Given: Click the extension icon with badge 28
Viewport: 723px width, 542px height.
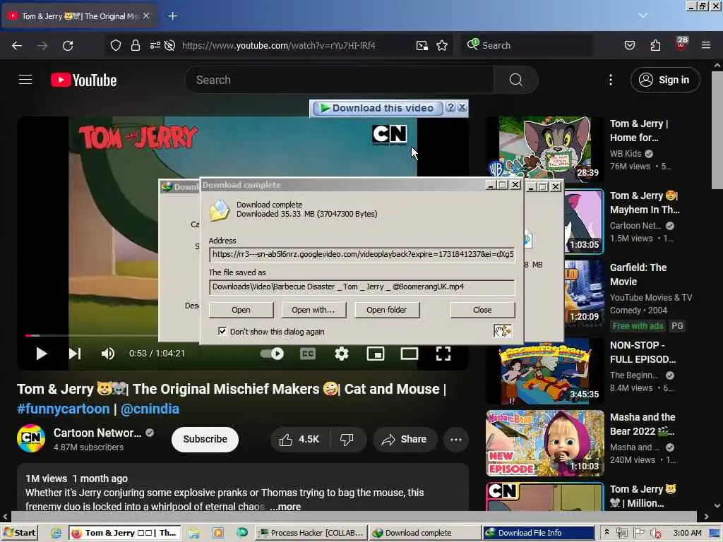Looking at the screenshot, I should [681, 44].
